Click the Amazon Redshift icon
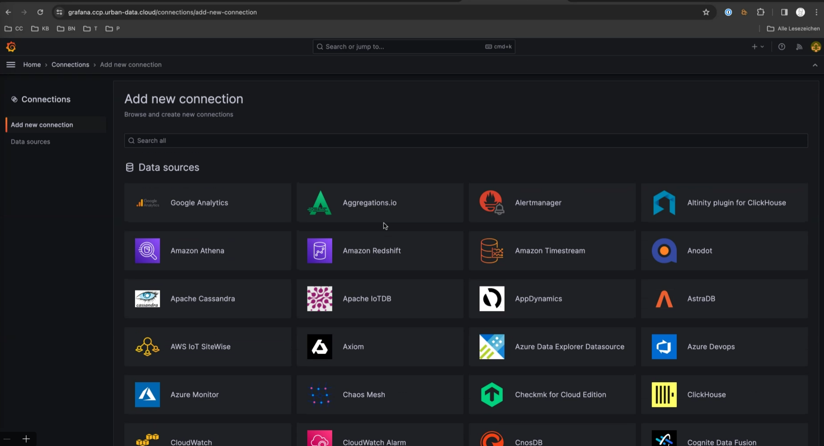 point(320,251)
